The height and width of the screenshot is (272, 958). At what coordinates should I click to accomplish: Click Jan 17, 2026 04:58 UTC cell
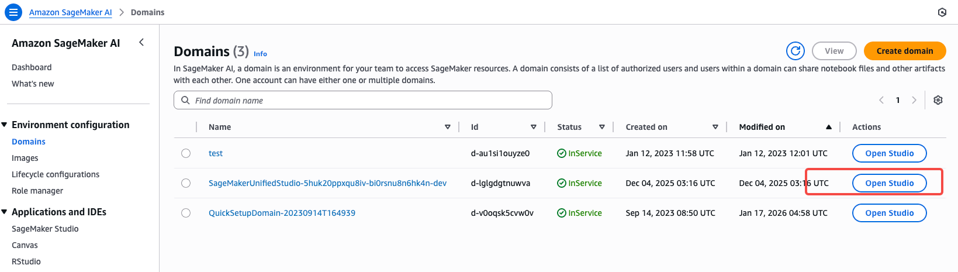point(783,213)
